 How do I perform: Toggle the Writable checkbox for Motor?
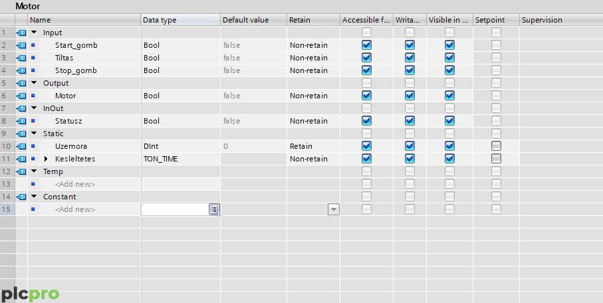pos(410,96)
